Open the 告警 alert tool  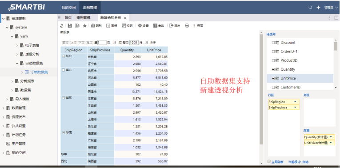tap(198, 26)
